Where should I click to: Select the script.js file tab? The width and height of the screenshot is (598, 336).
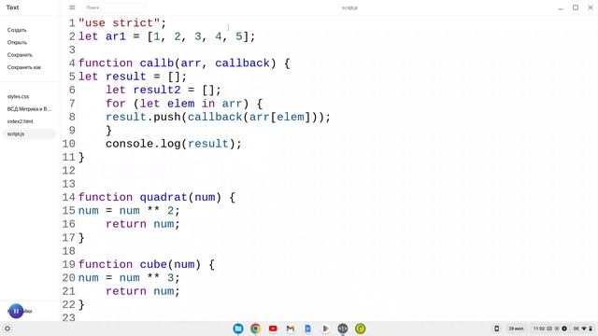click(x=29, y=133)
